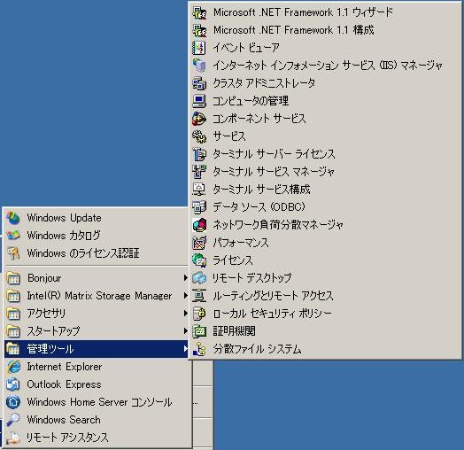Click the ライセンス globe icon
Image resolution: width=464 pixels, height=450 pixels.
[199, 260]
